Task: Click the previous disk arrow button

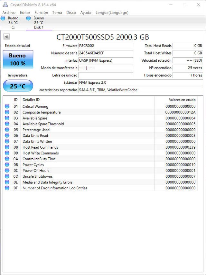Action: [x=6, y=37]
